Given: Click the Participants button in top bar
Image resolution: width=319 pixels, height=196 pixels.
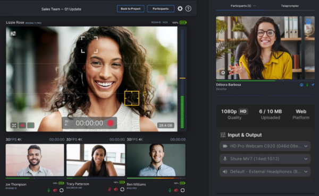Looking at the screenshot, I should tap(161, 8).
